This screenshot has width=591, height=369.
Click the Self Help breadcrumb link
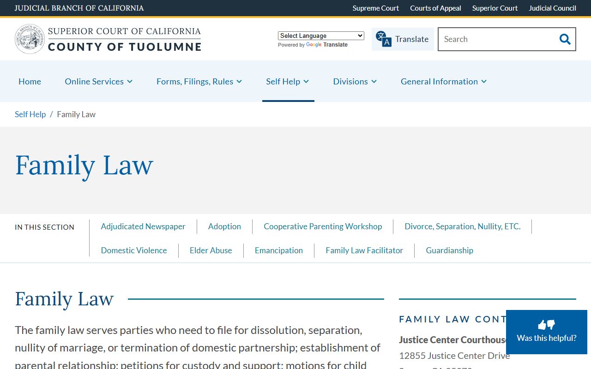coord(30,114)
